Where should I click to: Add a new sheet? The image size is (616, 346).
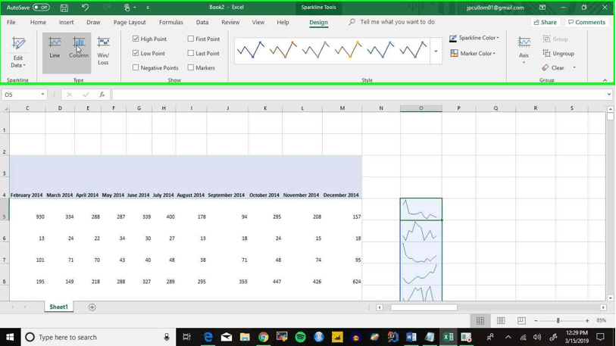pyautogui.click(x=92, y=307)
